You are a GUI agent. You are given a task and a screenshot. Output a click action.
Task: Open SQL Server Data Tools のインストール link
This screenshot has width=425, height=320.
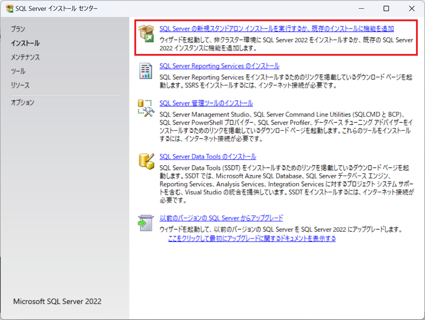[x=207, y=156]
